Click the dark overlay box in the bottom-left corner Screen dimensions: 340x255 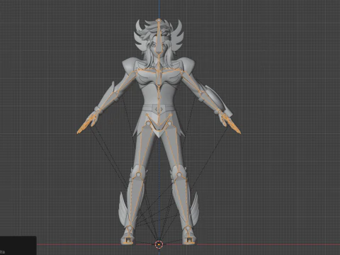[x=18, y=246]
